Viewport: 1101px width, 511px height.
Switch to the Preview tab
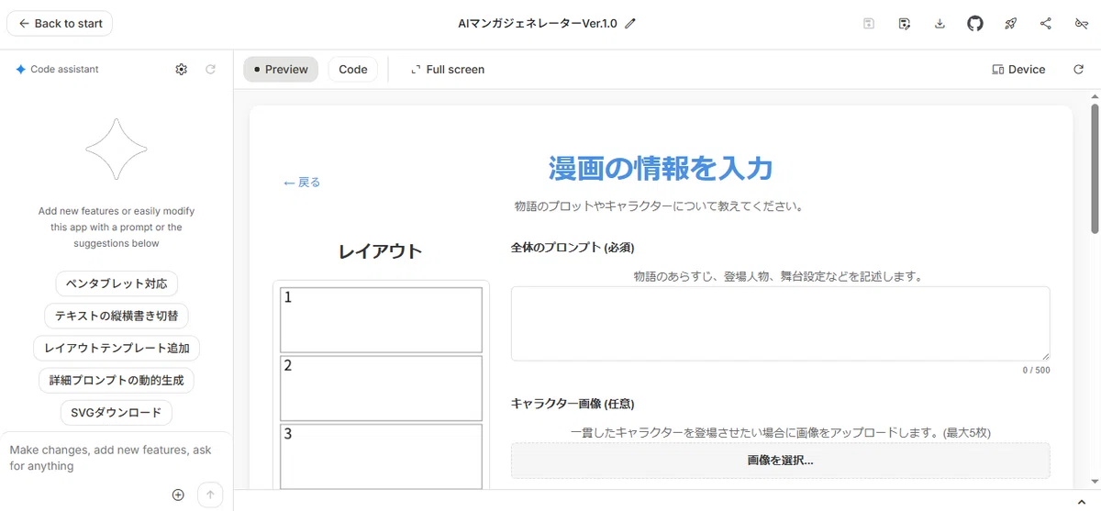(x=281, y=69)
